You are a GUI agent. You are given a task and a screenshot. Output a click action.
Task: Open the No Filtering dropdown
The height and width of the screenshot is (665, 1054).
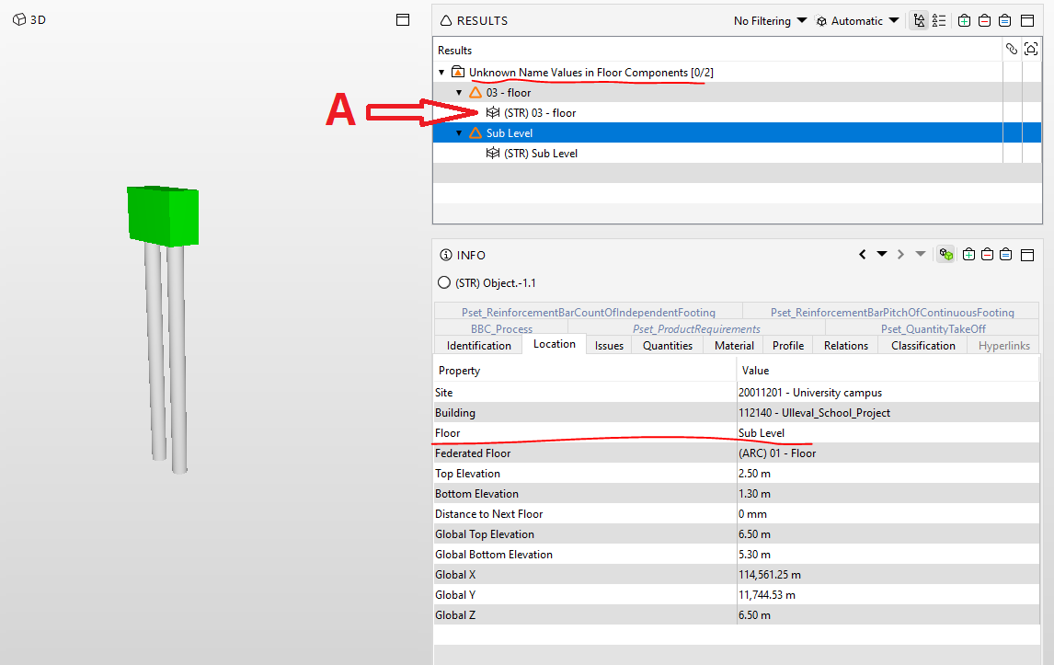pos(771,21)
